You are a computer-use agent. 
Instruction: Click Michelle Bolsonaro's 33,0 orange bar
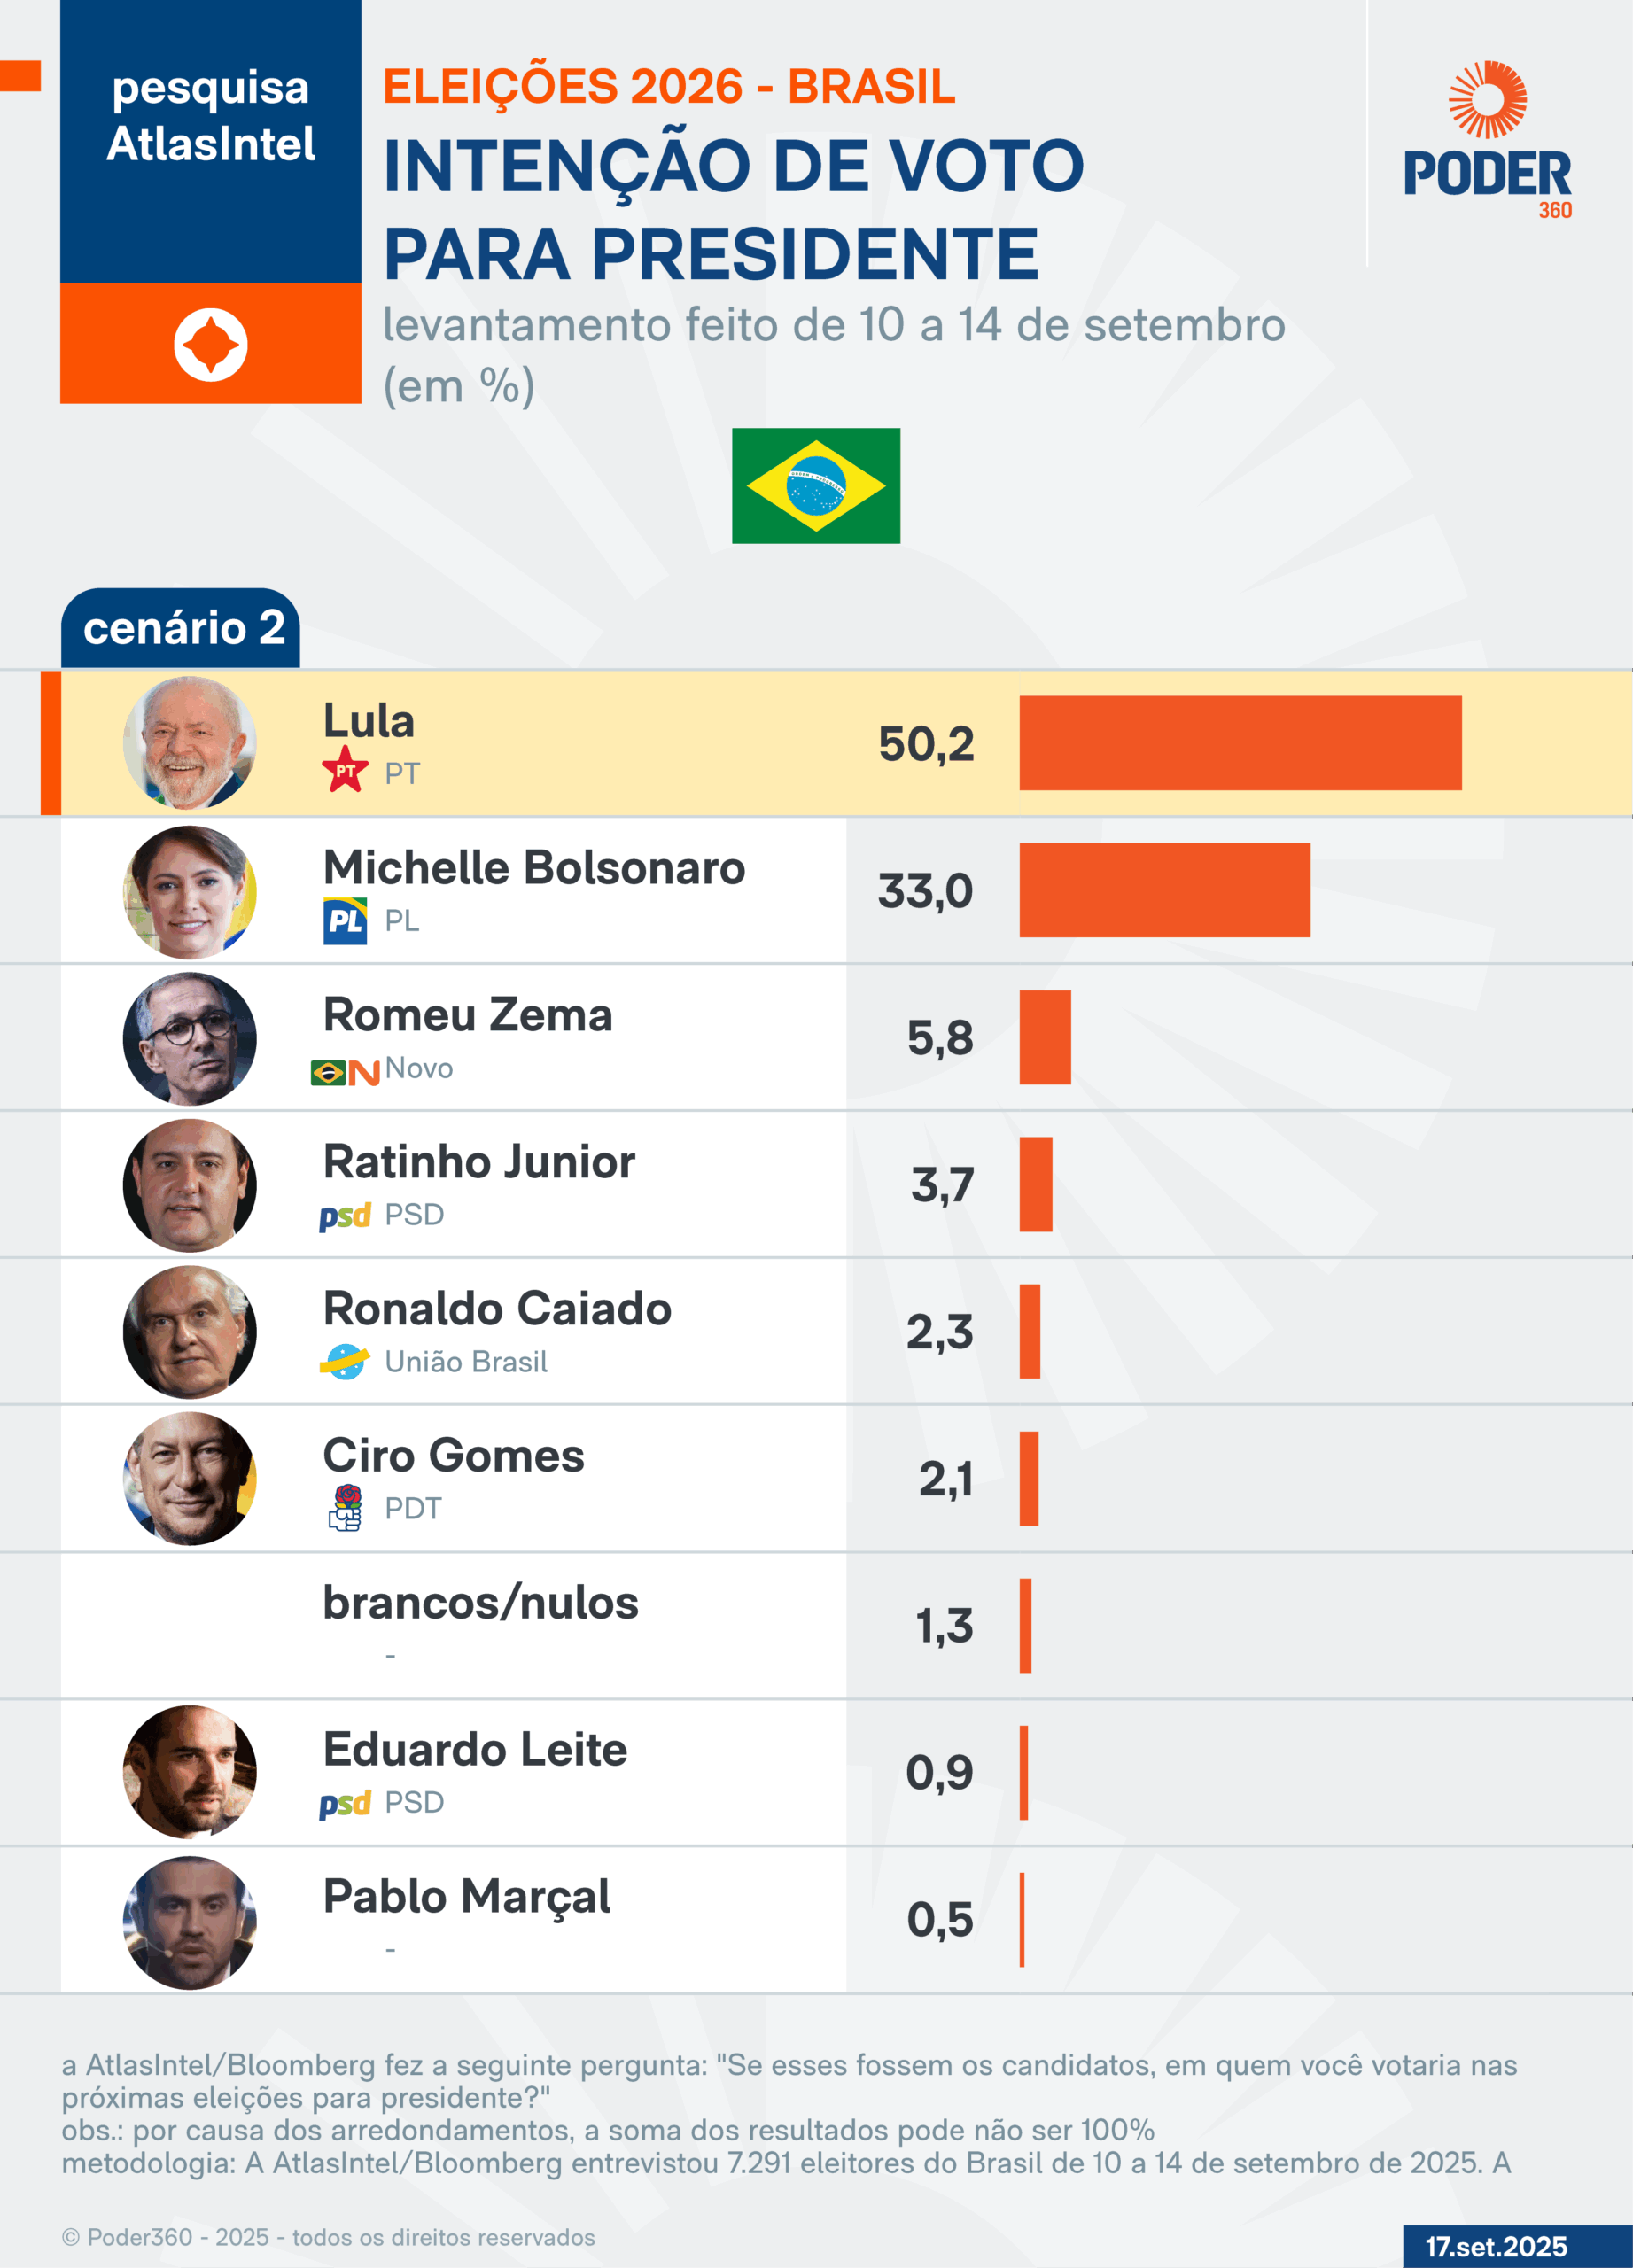[1165, 890]
